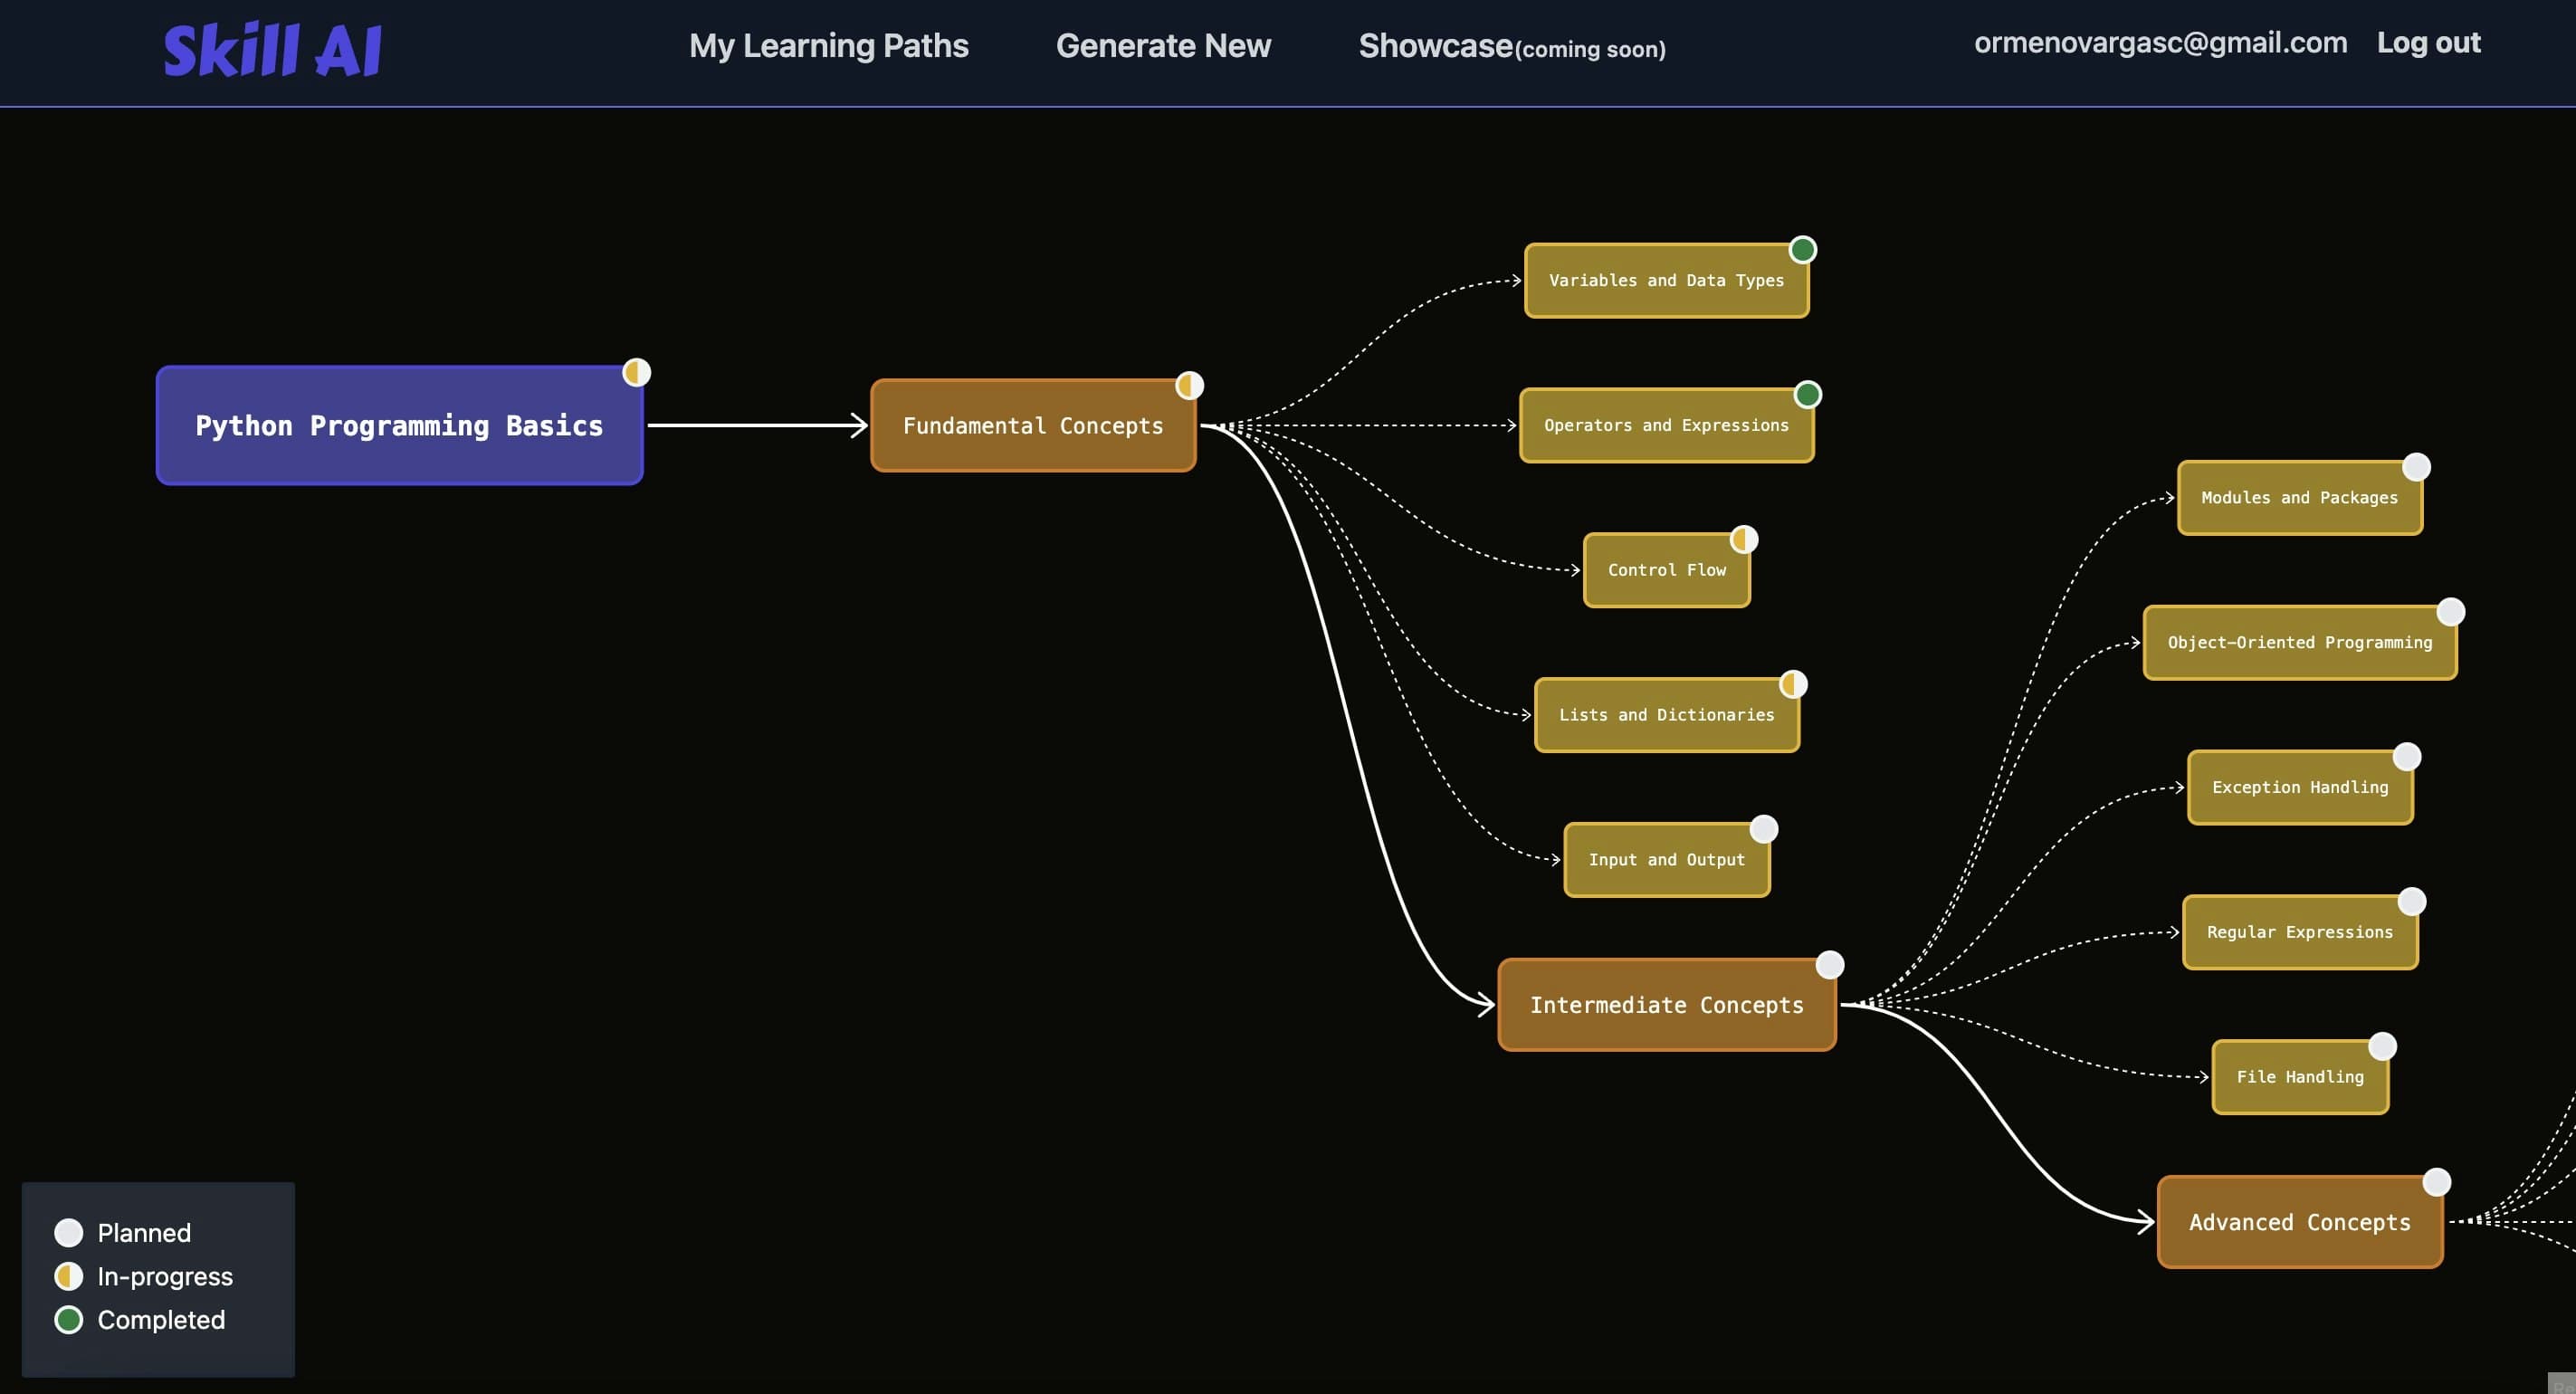Click the status dot on Python Programming Basics
Screen dimensions: 2576x1394
pyautogui.click(x=636, y=372)
